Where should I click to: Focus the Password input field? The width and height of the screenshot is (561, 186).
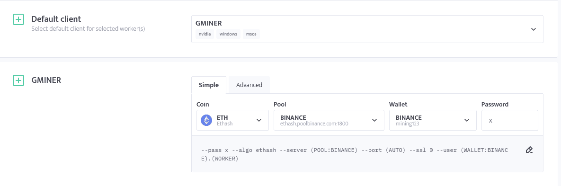[x=509, y=121]
